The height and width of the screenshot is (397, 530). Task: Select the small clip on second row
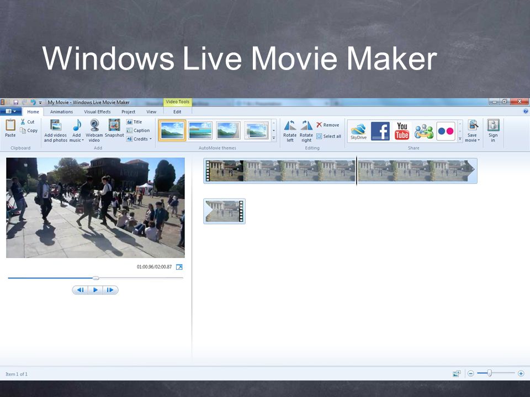point(225,211)
